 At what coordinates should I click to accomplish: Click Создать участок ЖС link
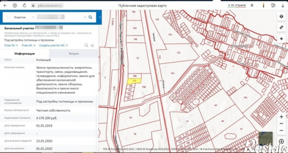coord(53,45)
